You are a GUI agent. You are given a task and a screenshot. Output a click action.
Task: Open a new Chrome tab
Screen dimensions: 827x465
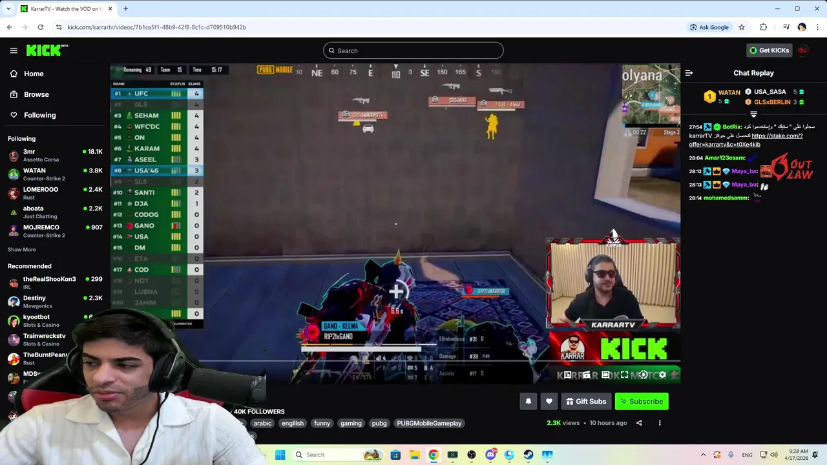point(125,9)
